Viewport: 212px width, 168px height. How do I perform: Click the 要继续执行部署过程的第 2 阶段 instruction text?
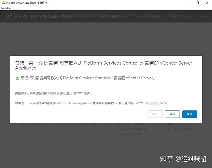click(54, 93)
